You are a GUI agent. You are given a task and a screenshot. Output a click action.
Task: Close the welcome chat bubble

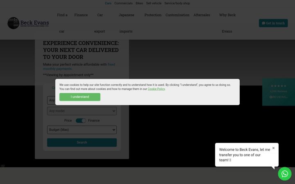273,148
